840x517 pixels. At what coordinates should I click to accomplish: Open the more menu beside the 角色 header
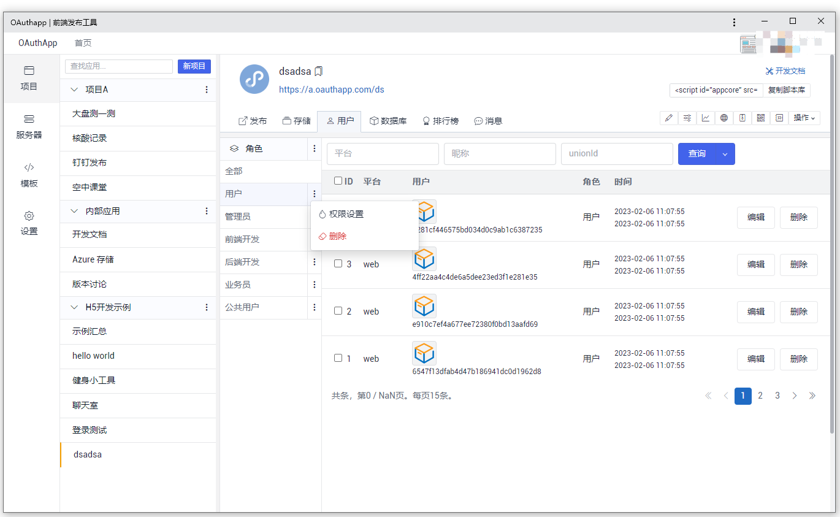coord(315,148)
